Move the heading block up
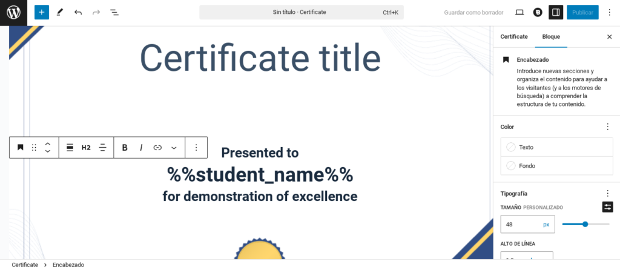 tap(47, 144)
